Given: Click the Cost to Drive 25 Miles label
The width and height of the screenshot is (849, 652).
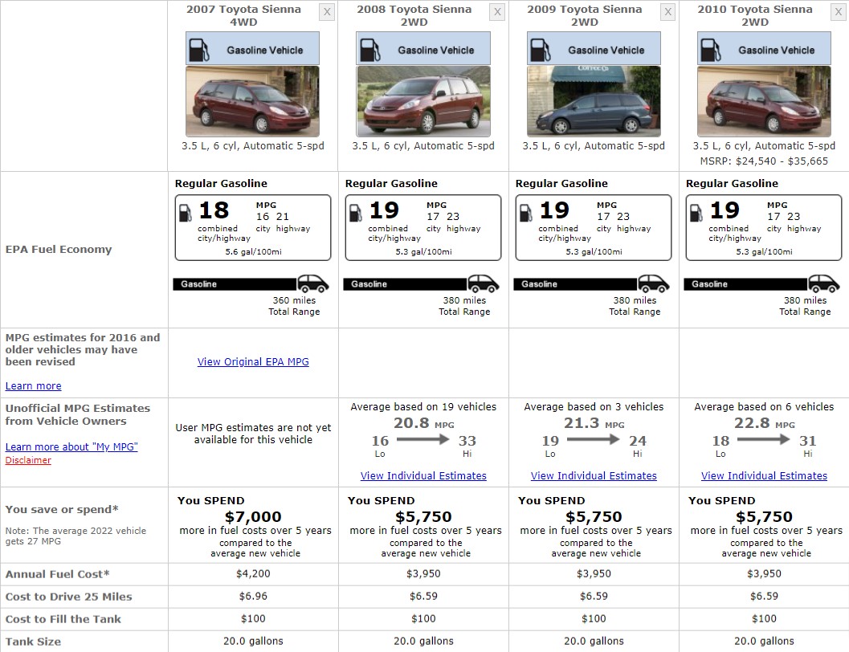Looking at the screenshot, I should click(x=69, y=597).
